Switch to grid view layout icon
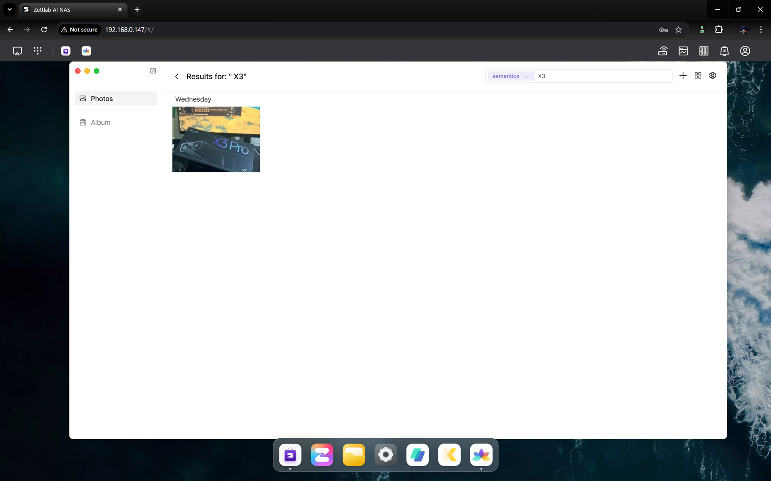 click(698, 76)
